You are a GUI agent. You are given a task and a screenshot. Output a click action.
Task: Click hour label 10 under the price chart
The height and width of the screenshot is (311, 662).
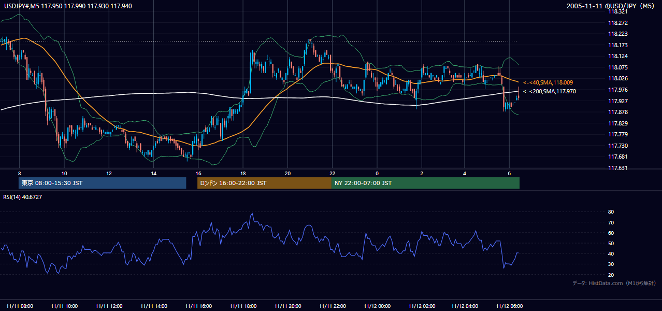(x=64, y=173)
